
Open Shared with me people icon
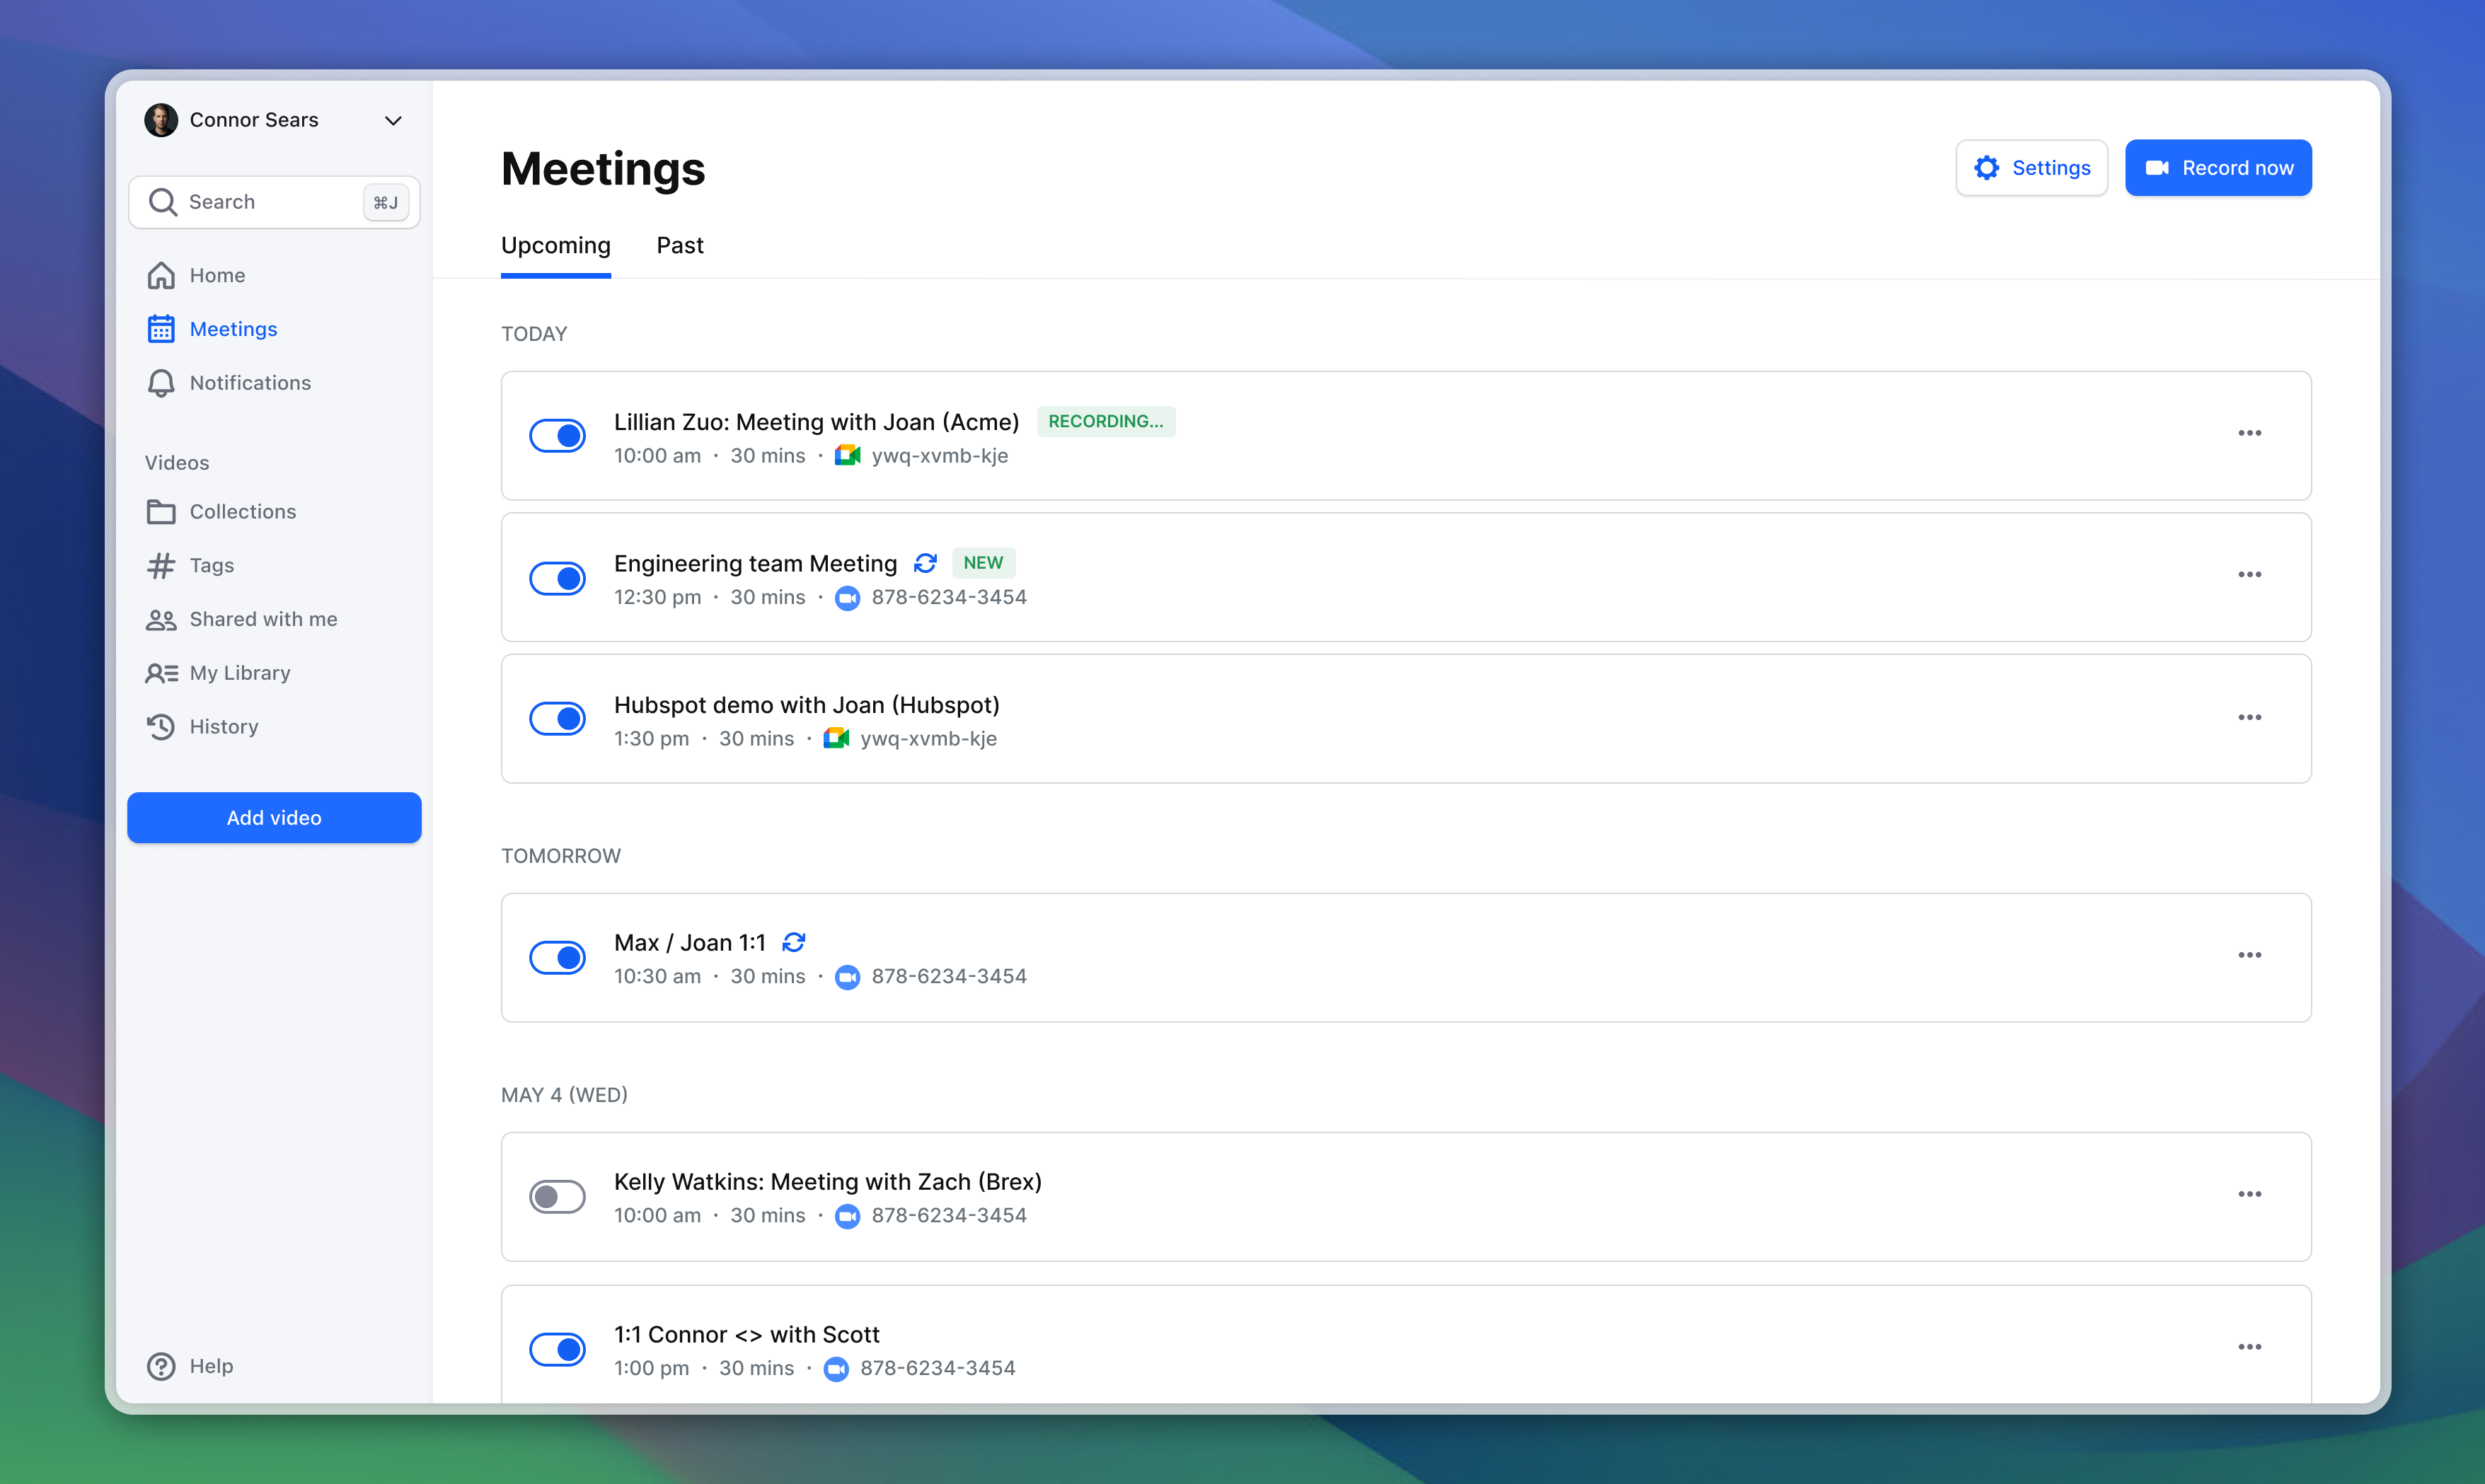pyautogui.click(x=161, y=620)
